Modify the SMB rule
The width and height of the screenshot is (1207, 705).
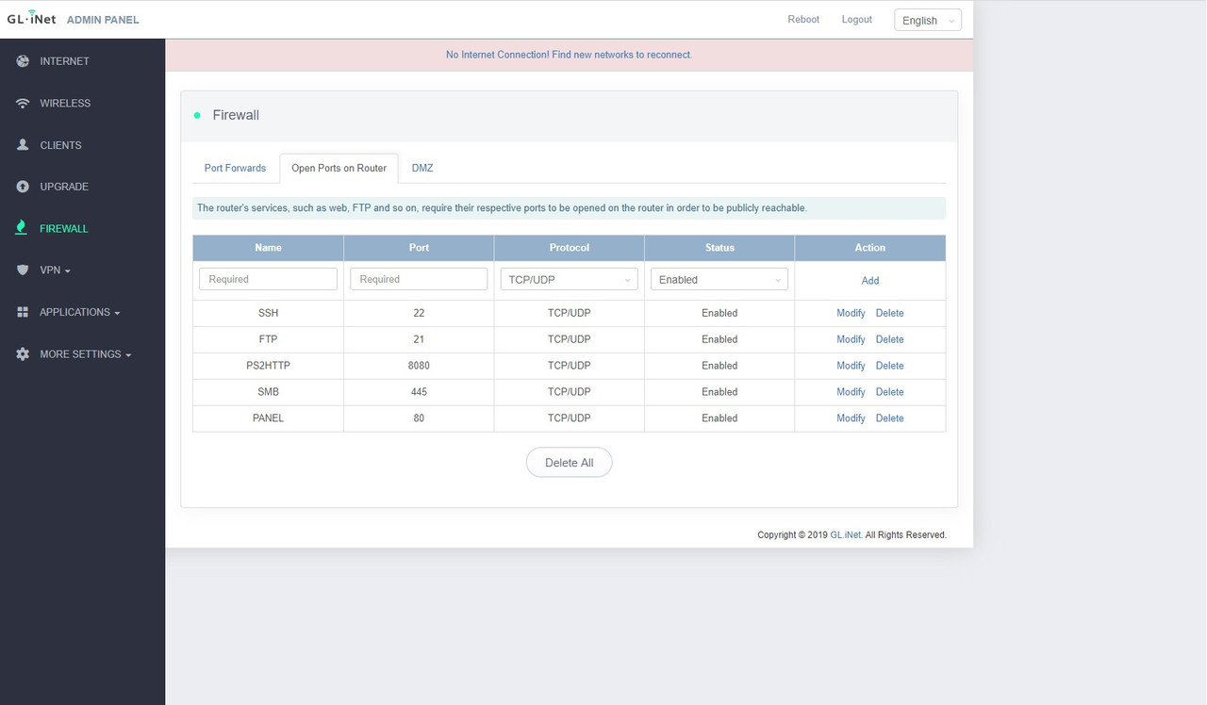click(x=851, y=392)
